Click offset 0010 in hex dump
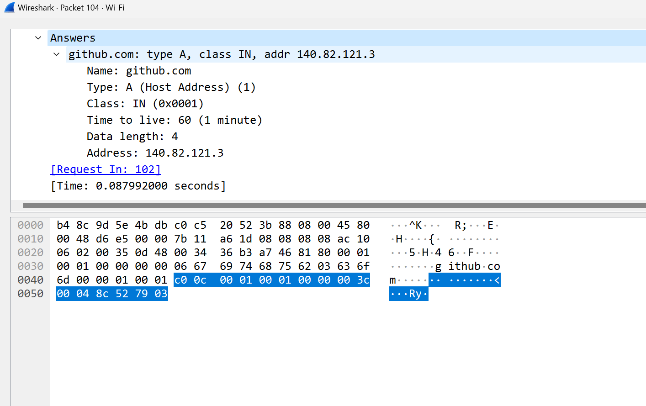Image resolution: width=646 pixels, height=406 pixels. pyautogui.click(x=31, y=239)
